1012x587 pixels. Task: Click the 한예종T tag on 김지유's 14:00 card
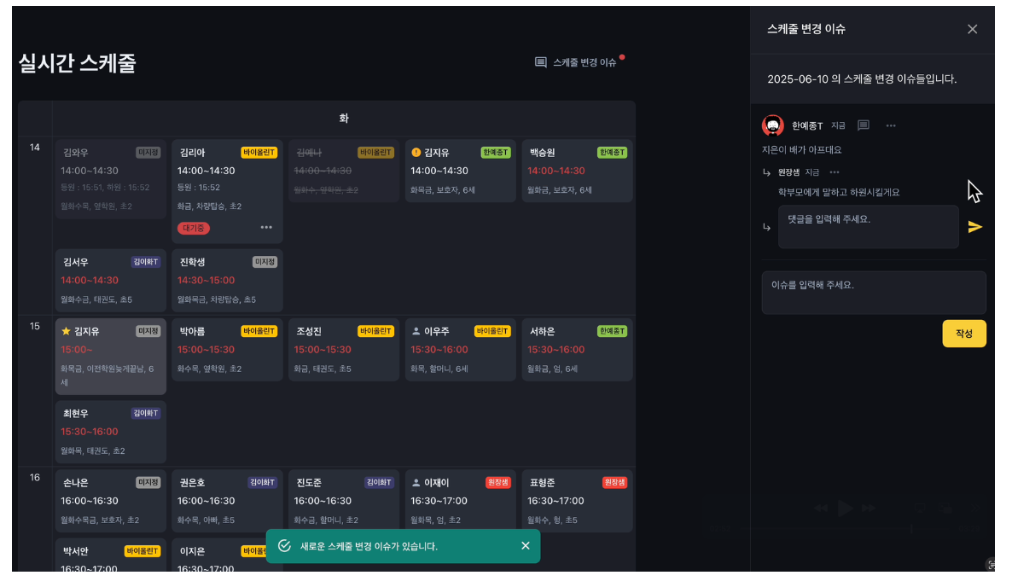pyautogui.click(x=495, y=152)
